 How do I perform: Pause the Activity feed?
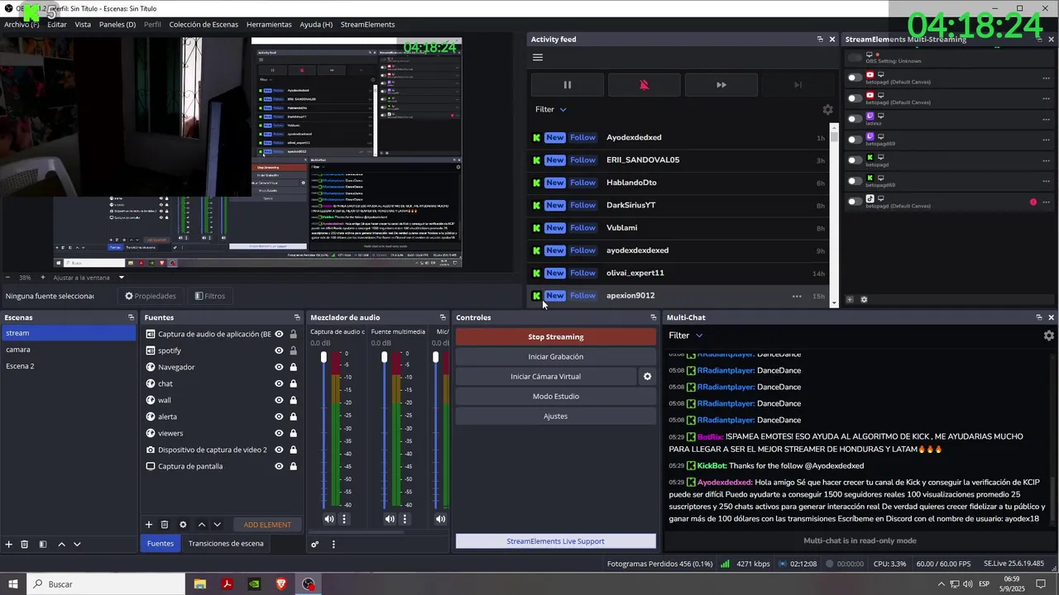(567, 84)
